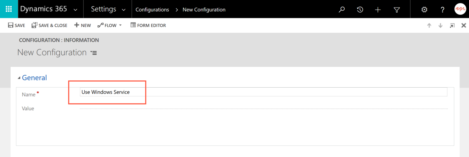The height and width of the screenshot is (157, 469).
Task: Open the user profile avatar
Action: click(460, 9)
